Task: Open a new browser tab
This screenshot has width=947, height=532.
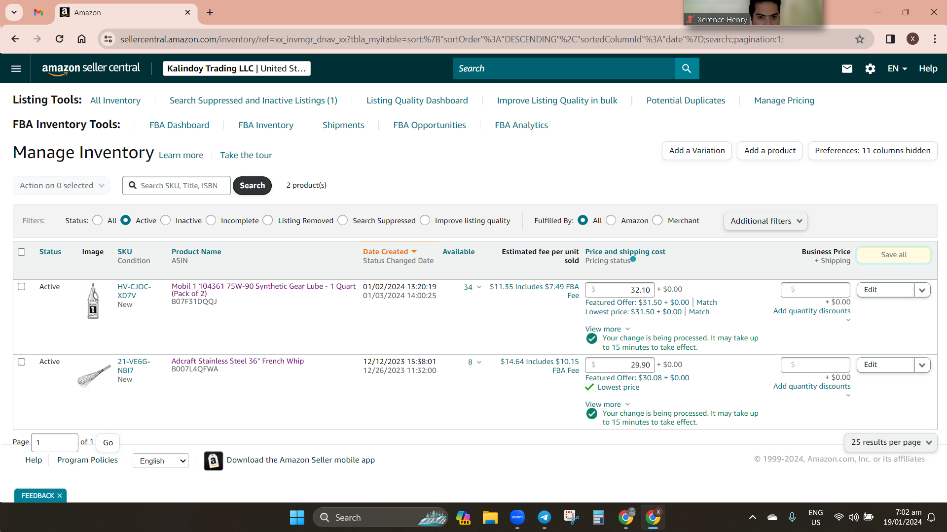Action: click(210, 12)
